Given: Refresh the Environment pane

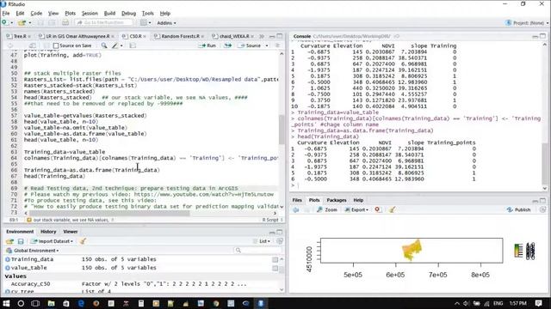Looking at the screenshot, I should click(280, 241).
